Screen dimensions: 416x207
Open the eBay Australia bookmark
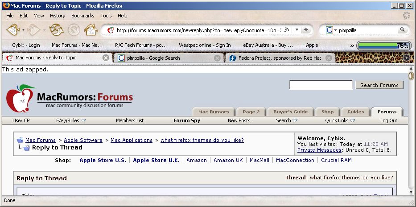coord(268,45)
